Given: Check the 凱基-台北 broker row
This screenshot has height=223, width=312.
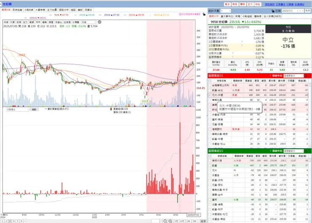Looking at the screenshot, I should pyautogui.click(x=210, y=90).
